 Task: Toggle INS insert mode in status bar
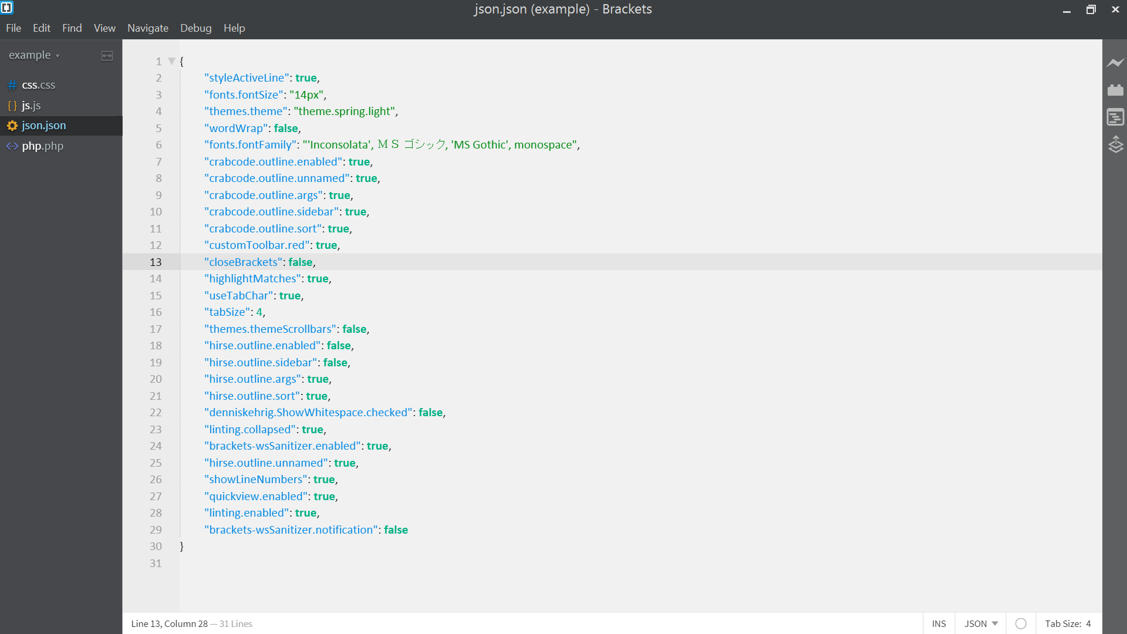[939, 623]
